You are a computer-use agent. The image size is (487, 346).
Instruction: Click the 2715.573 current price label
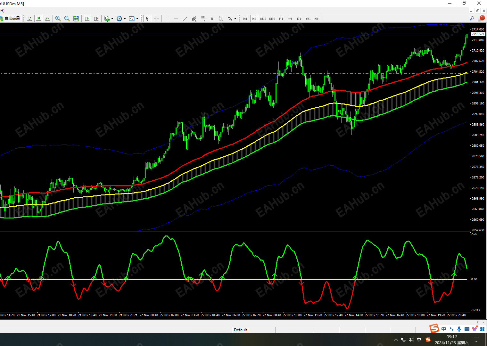[478, 34]
